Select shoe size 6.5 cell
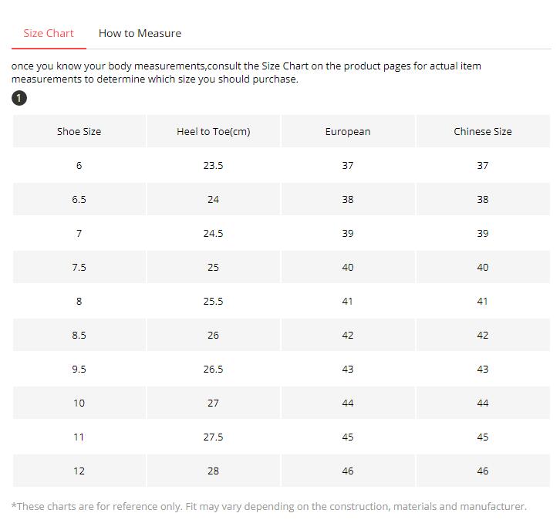The height and width of the screenshot is (530, 560). tap(79, 199)
